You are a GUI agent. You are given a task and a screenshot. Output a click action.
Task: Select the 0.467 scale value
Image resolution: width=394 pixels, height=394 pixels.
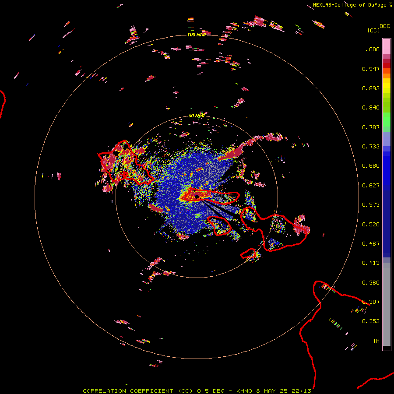coord(371,244)
